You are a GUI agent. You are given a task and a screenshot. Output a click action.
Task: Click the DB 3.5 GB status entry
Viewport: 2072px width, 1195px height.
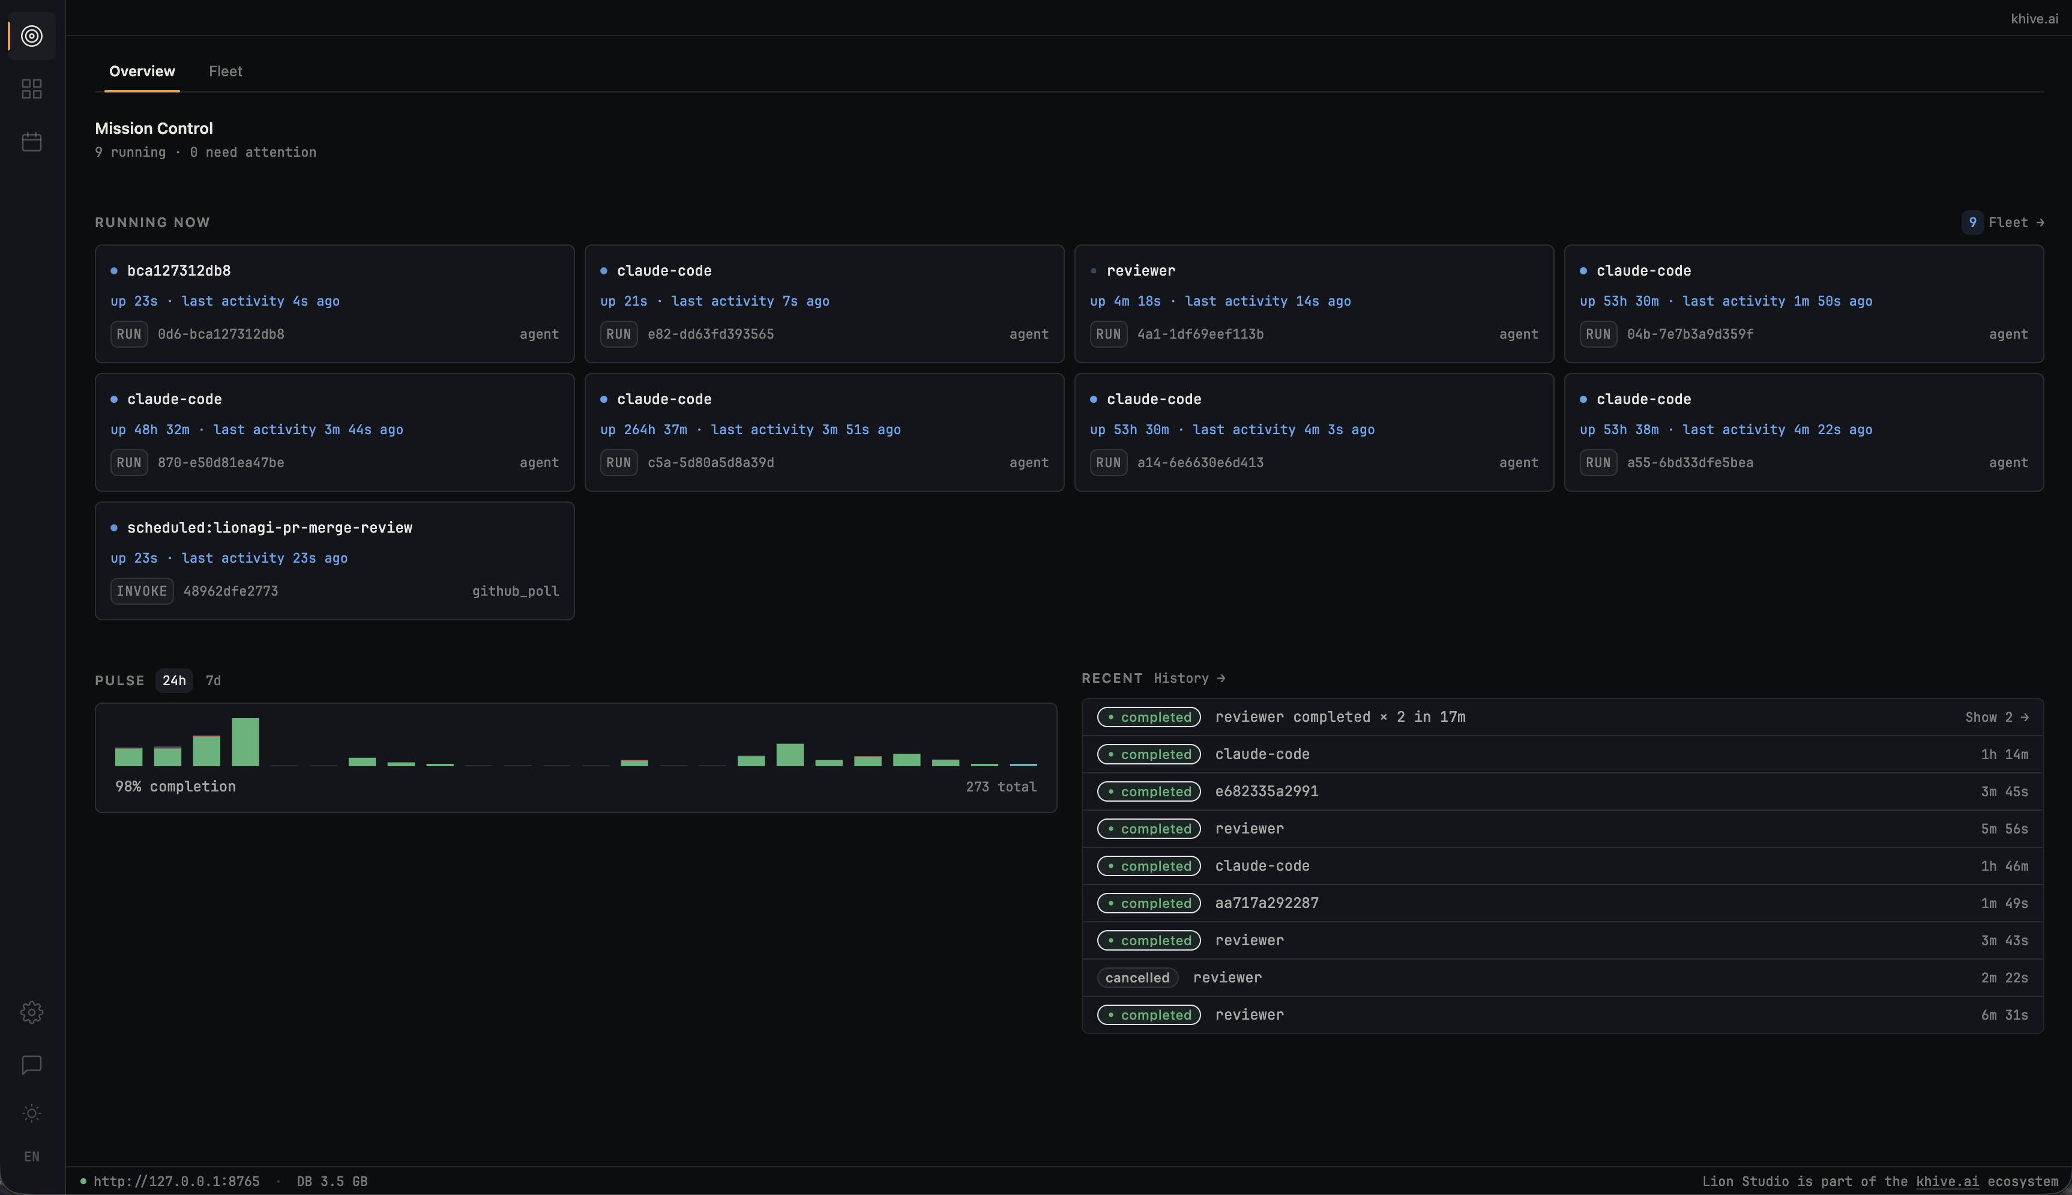[x=332, y=1181]
